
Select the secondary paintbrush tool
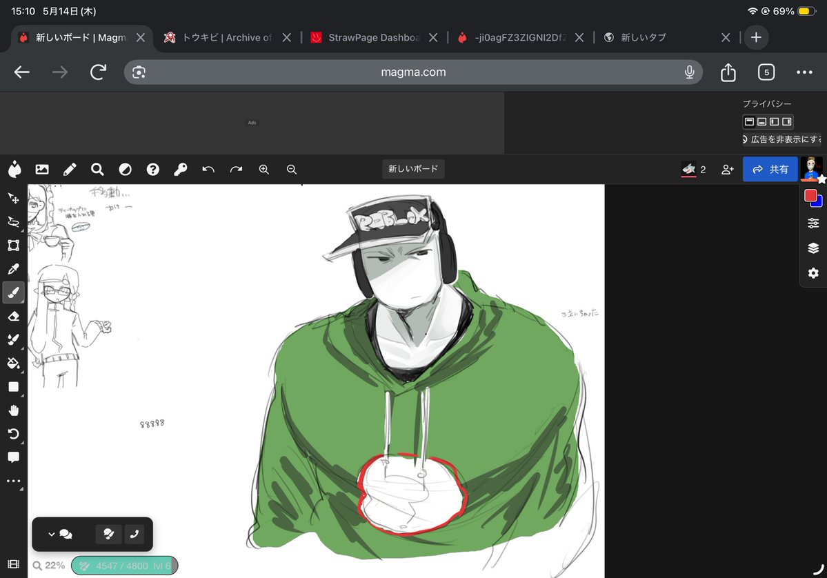(x=13, y=339)
